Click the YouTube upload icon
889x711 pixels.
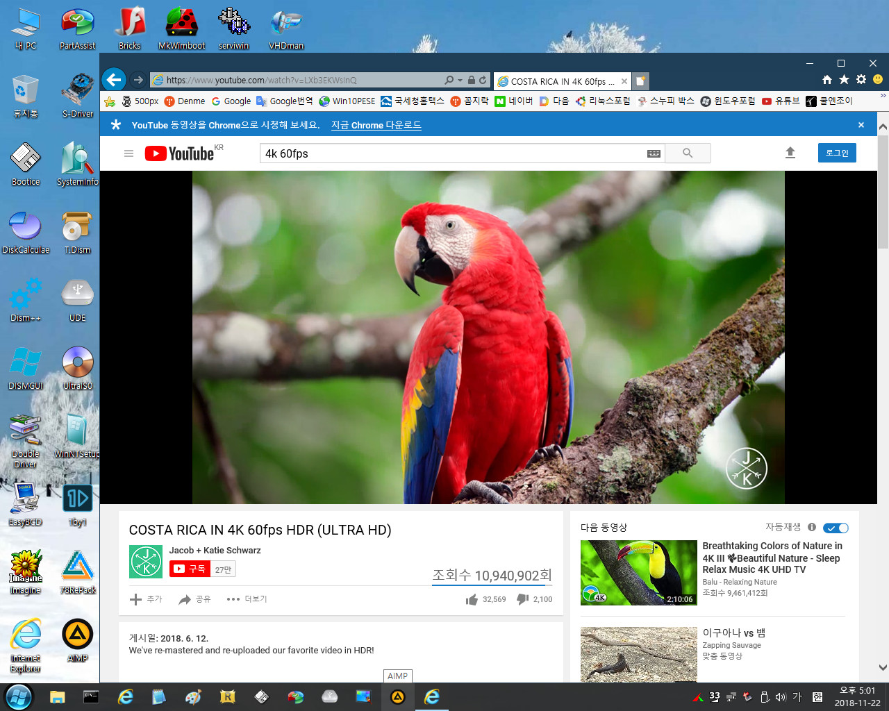pos(790,153)
